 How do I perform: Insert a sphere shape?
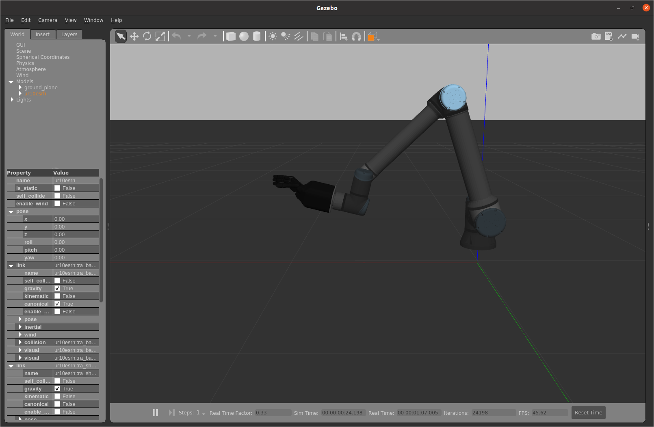pos(244,37)
